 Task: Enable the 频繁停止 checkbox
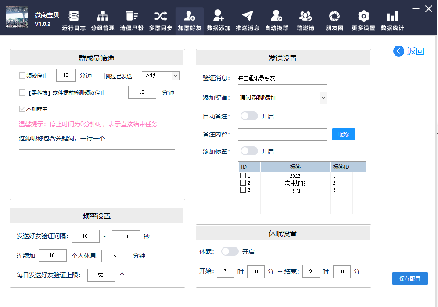22,75
